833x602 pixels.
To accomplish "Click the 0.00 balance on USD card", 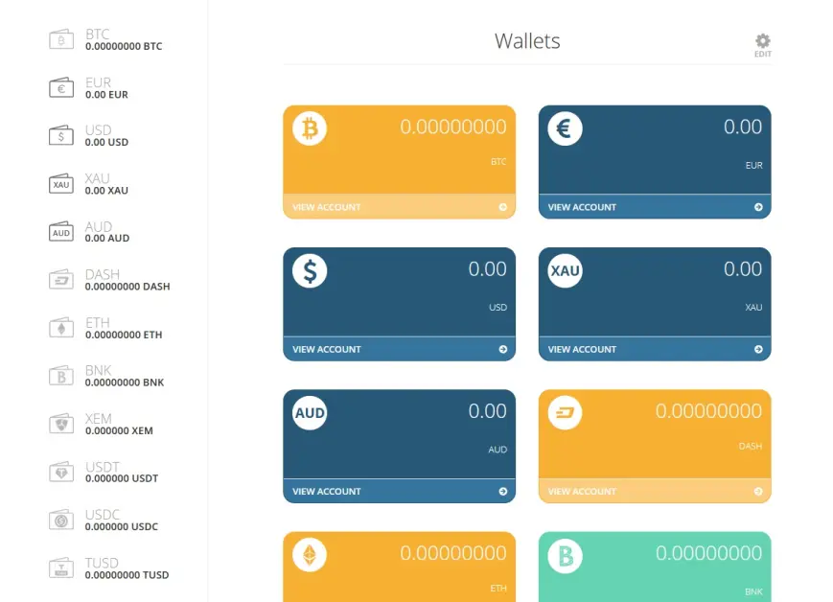I will pos(487,269).
